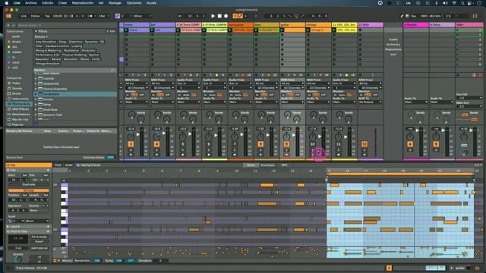Viewport: 486px width, 273px height.
Task: Toggle the metronome
Action: 90,16
